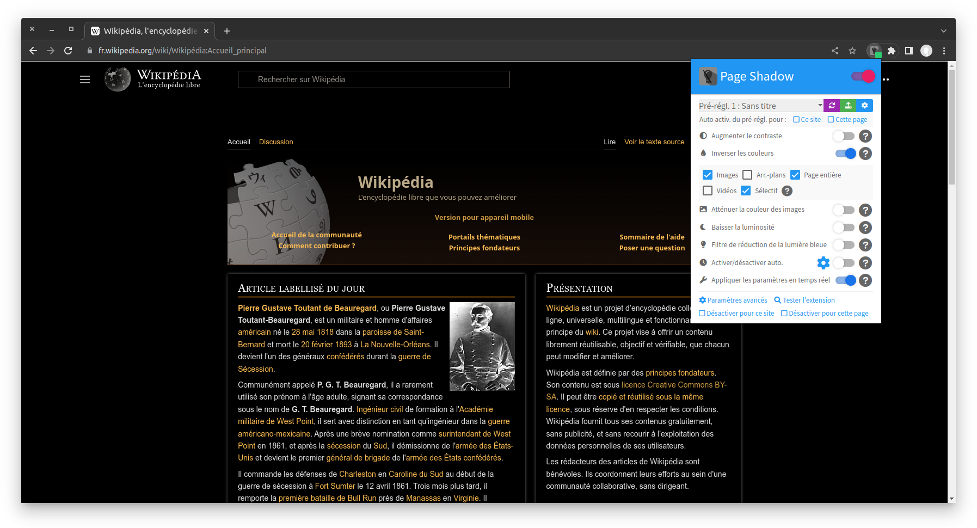This screenshot has height=528, width=977.
Task: Click Tester l'extension link
Action: (x=804, y=300)
